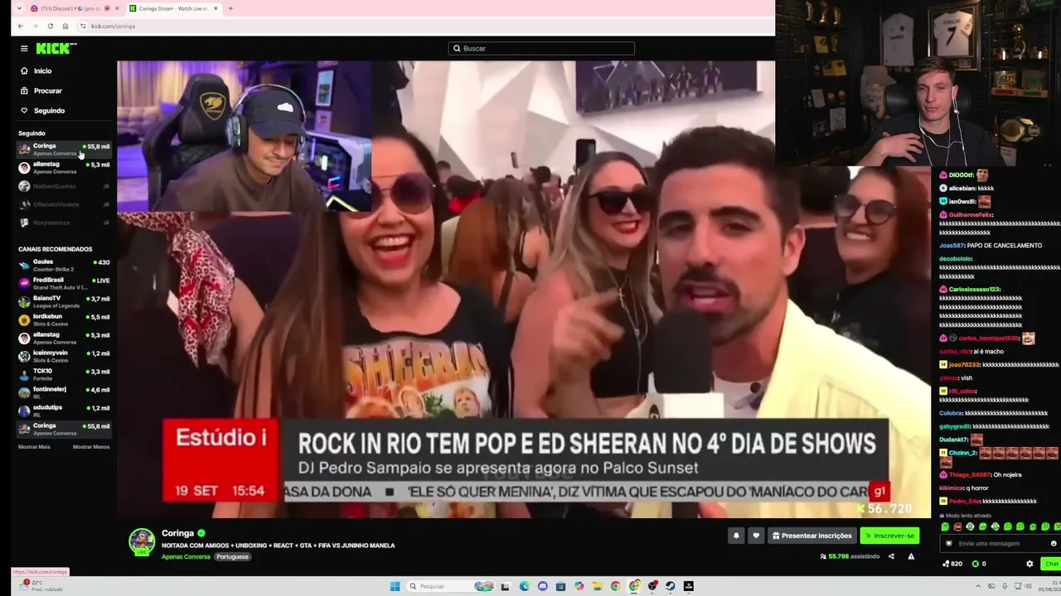Screen dimensions: 1061x596
Task: Open the offline channel NathanQueiroz
Action: (x=65, y=186)
